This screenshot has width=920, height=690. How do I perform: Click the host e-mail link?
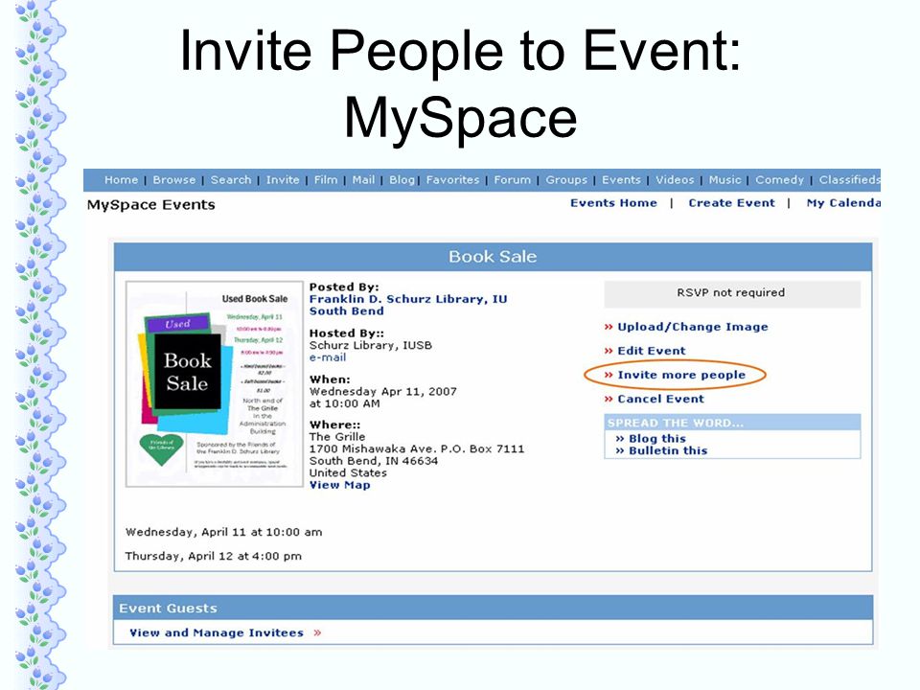pyautogui.click(x=328, y=357)
